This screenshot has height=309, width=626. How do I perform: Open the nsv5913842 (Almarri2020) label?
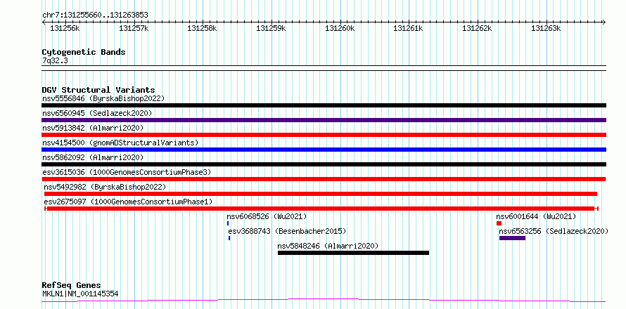coord(93,128)
